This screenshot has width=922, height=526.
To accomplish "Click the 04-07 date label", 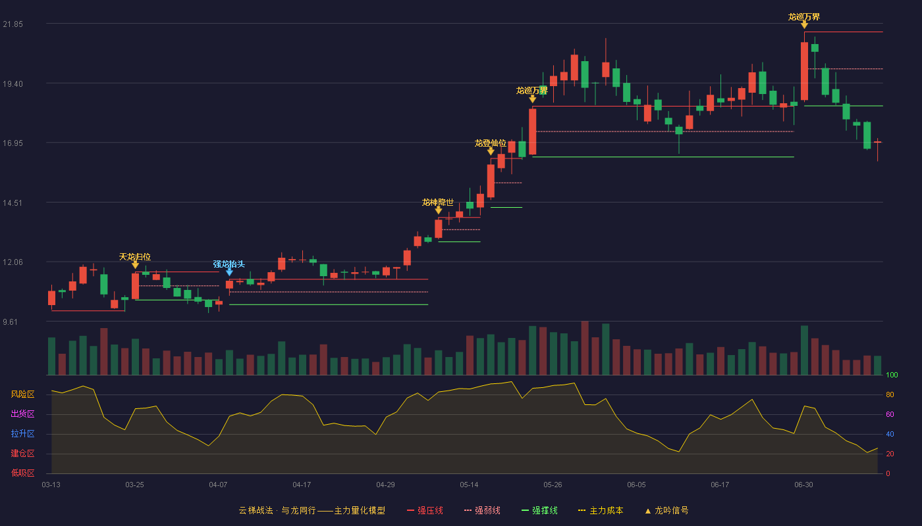I will tap(218, 485).
